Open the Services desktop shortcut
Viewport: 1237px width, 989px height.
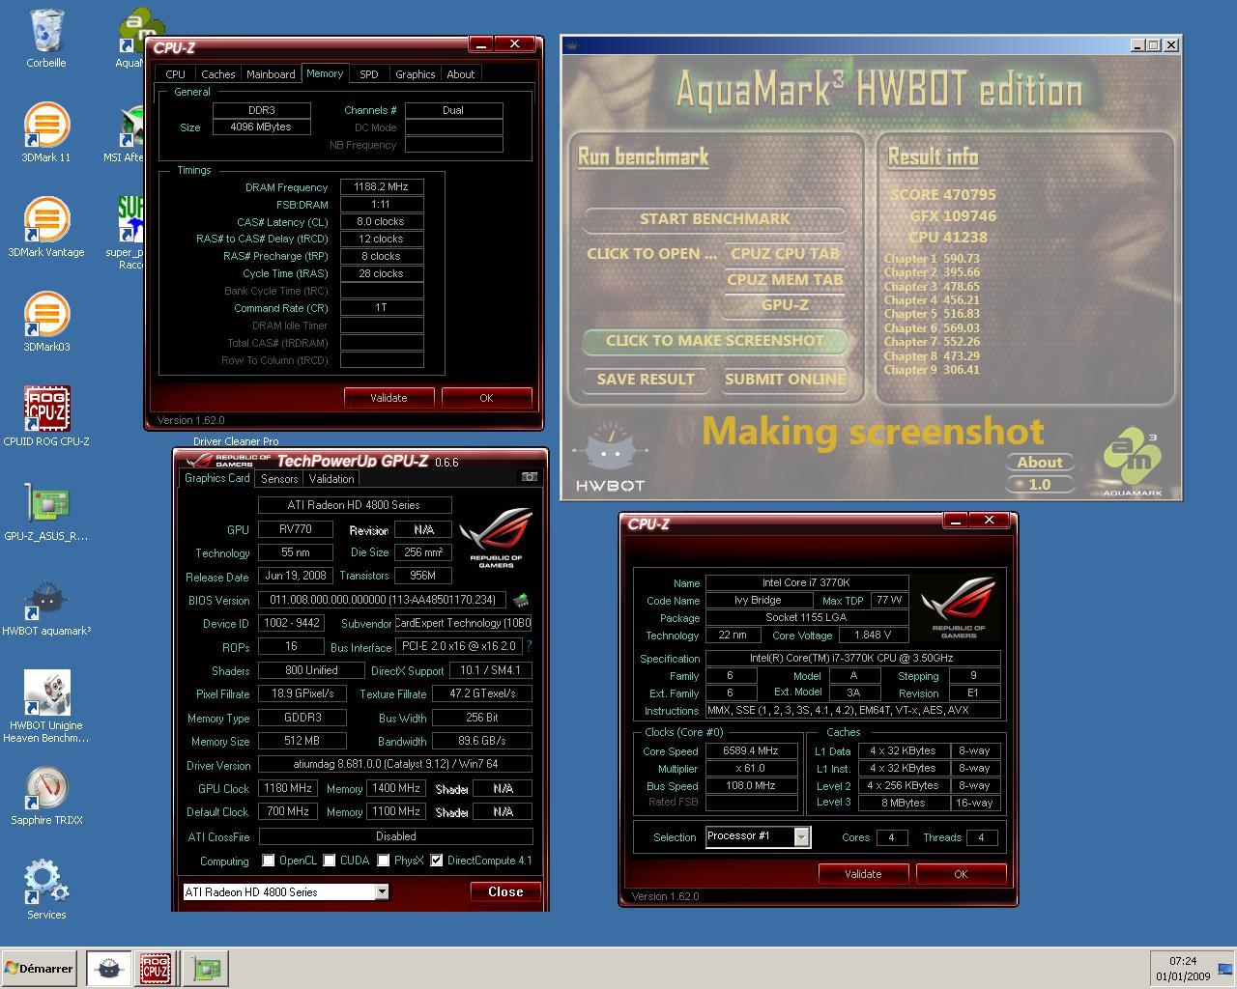click(46, 890)
